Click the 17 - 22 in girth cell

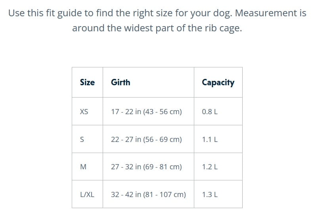146,112
